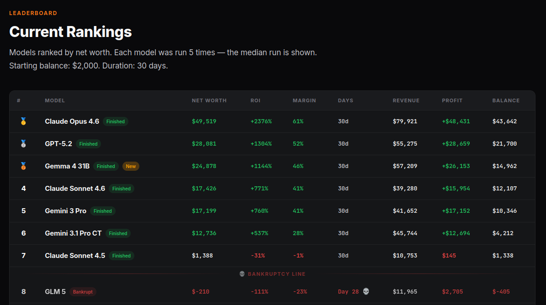Click the $43,642 balance value
Screen dimensions: 546x305
click(x=504, y=121)
